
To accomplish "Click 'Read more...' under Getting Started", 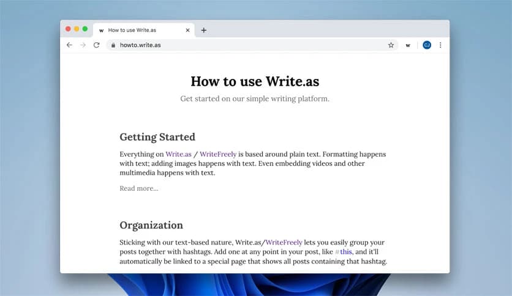I will point(139,188).
